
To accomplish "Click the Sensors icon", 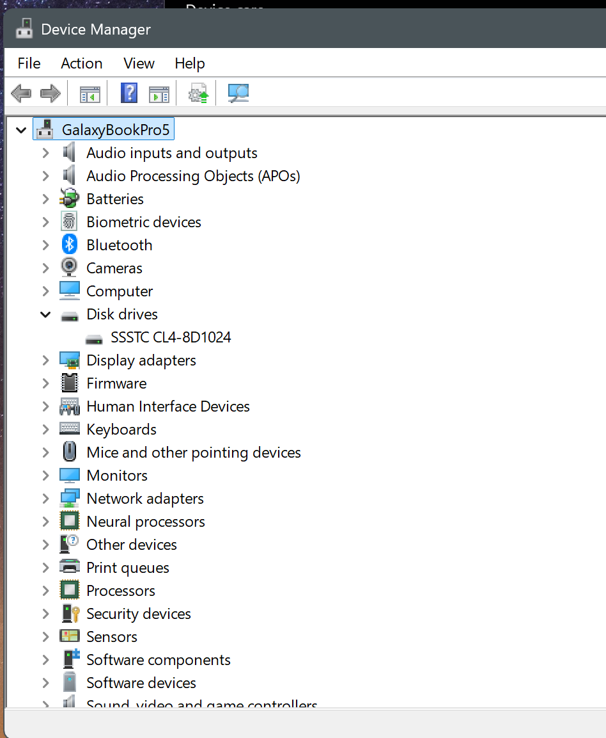I will pos(69,636).
